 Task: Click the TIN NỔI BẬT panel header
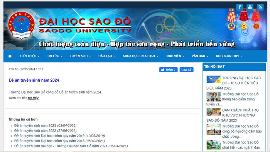234,67
